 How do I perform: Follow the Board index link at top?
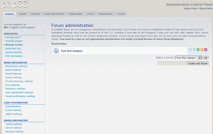coord(206,9)
